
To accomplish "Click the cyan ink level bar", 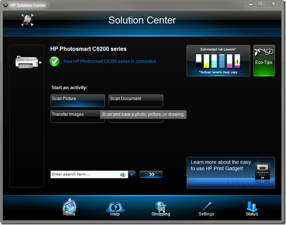I will pos(214,61).
